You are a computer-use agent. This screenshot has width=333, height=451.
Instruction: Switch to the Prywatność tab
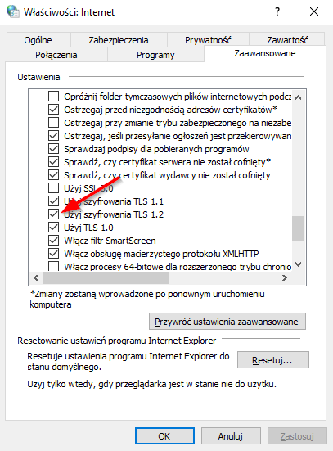(208, 39)
